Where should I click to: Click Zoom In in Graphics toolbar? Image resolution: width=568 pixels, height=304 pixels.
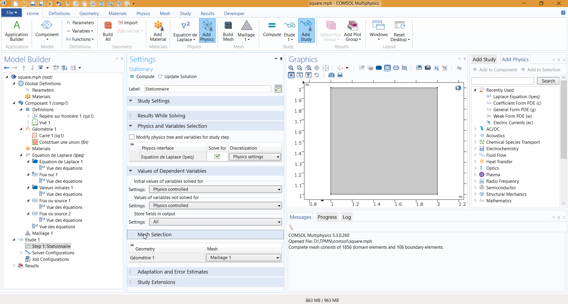coord(291,68)
